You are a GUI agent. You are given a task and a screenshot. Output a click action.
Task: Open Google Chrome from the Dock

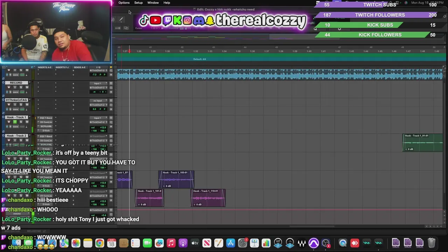[100, 243]
